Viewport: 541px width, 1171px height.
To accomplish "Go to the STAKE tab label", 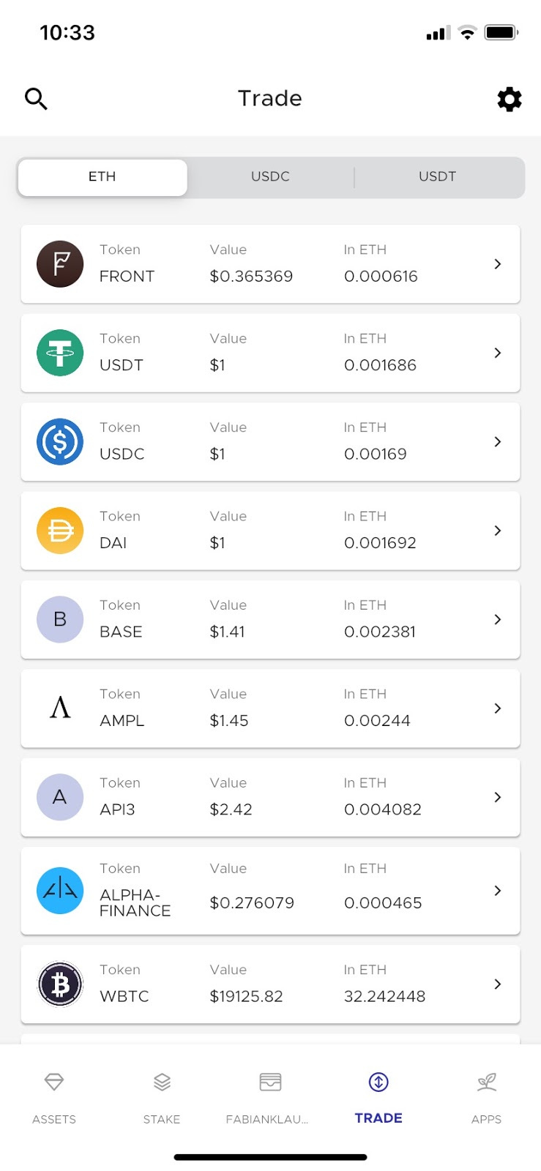I will (x=162, y=1119).
